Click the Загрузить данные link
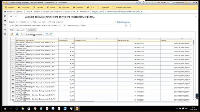This screenshot has width=200, height=112. point(123,22)
